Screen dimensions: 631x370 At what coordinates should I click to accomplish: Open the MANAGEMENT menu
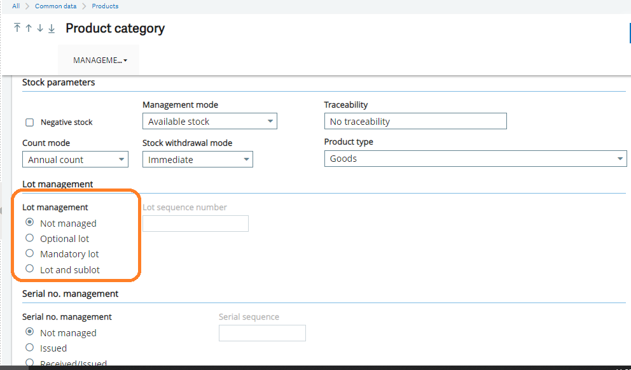98,60
